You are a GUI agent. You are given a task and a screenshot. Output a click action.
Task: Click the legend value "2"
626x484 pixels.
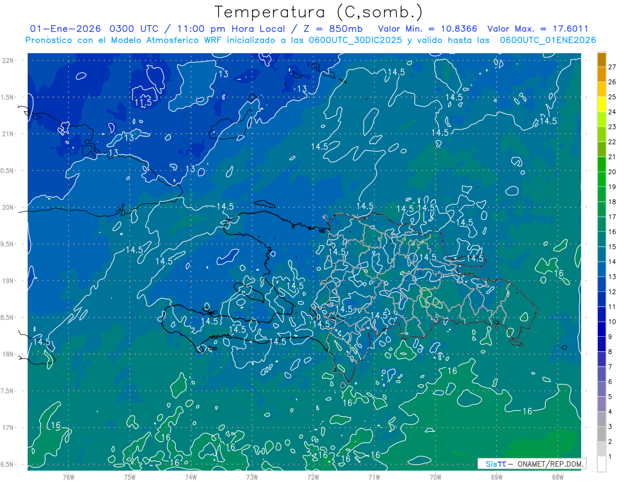coord(610,442)
